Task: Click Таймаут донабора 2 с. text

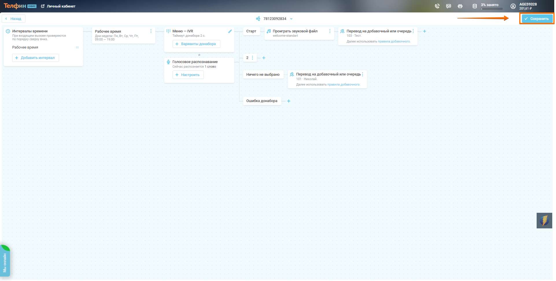Action: [x=189, y=36]
